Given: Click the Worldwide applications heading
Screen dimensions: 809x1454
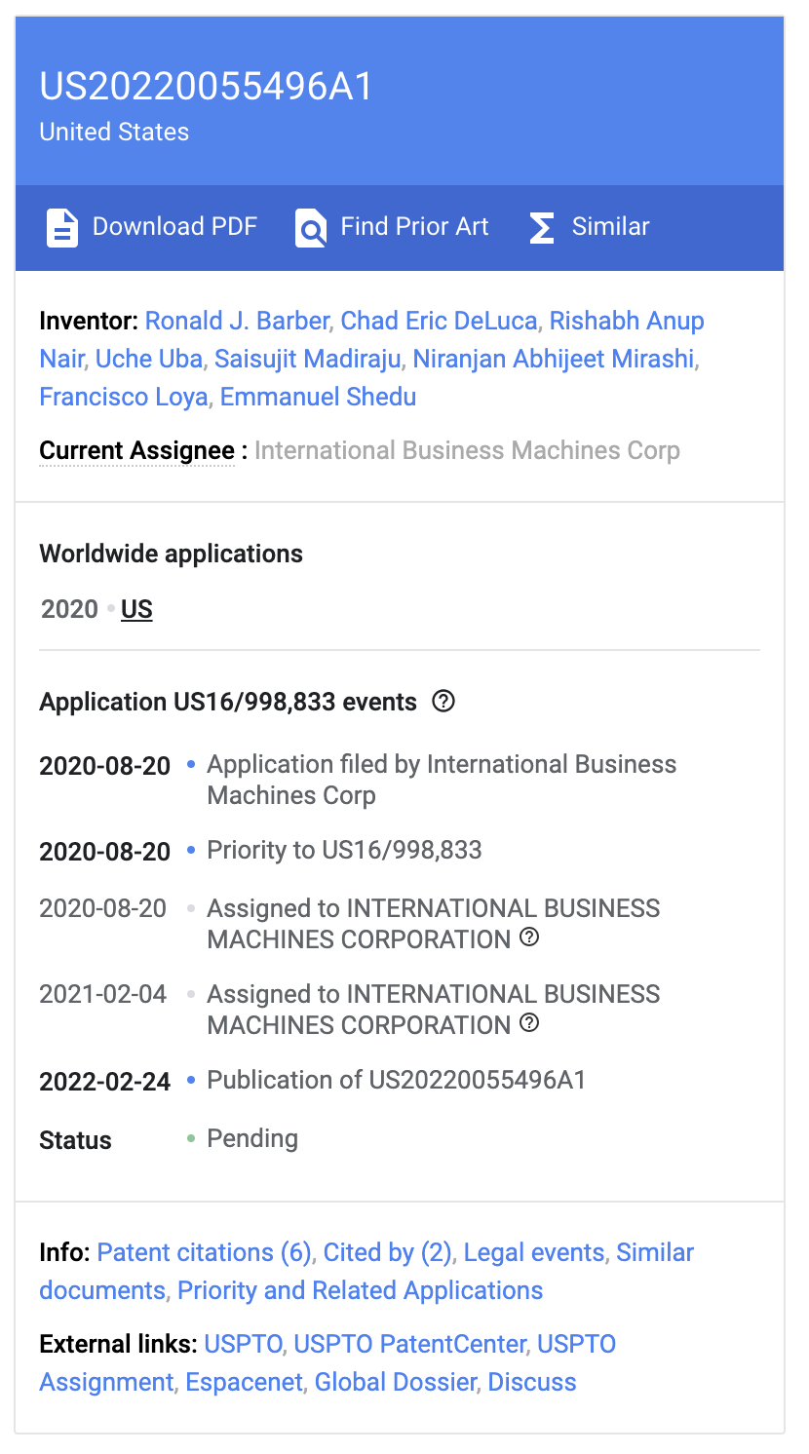Looking at the screenshot, I should [171, 554].
